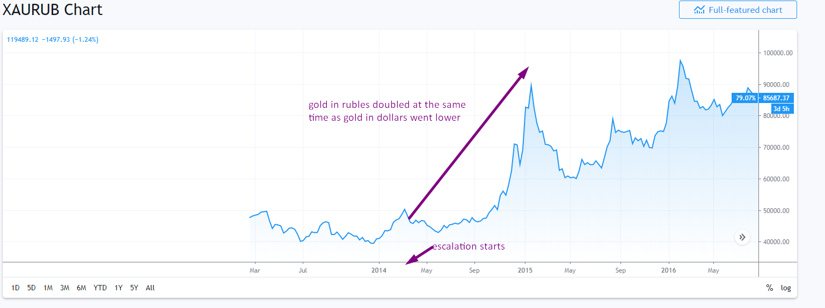Select the YTD range
The image size is (825, 308).
pyautogui.click(x=100, y=288)
